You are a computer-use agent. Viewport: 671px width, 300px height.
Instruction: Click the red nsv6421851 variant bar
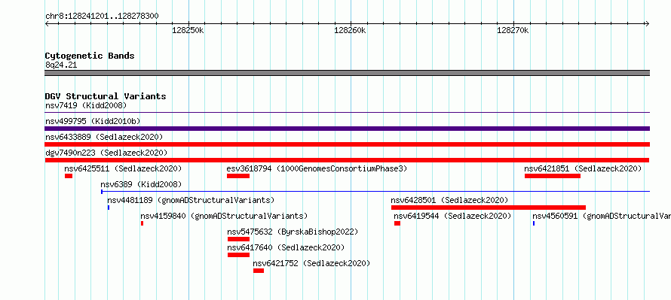553,176
